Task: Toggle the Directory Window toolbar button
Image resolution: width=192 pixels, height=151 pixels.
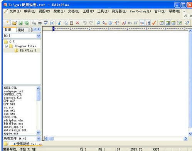Action: 167,23
